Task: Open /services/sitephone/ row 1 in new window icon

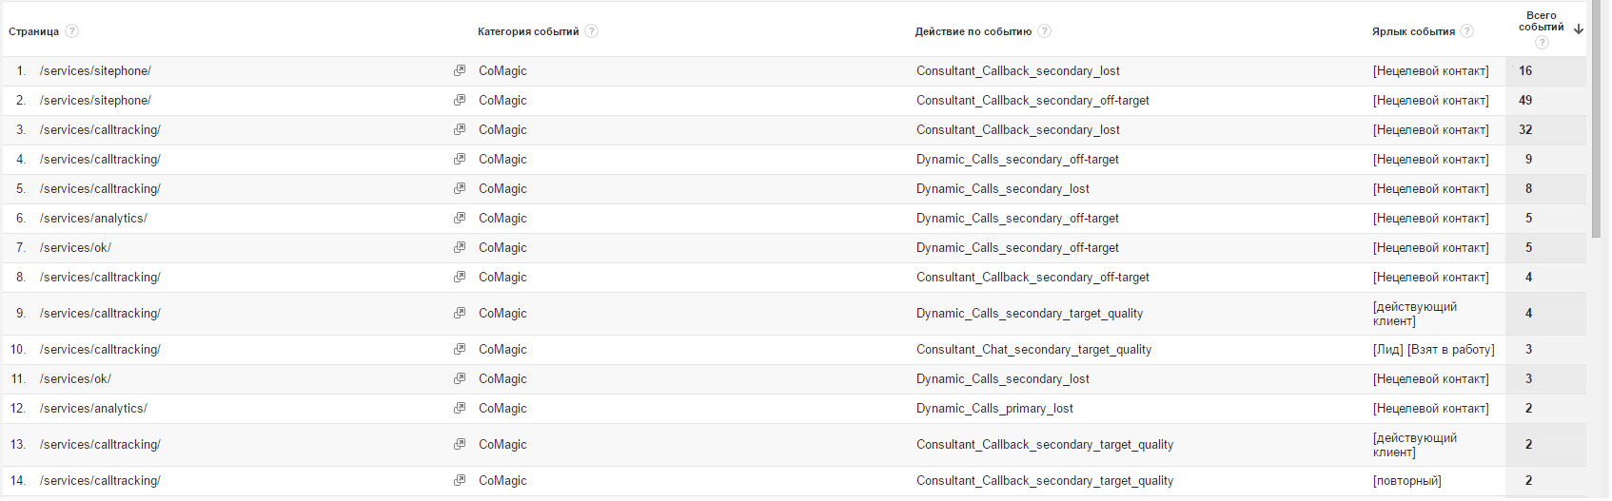Action: [x=460, y=71]
